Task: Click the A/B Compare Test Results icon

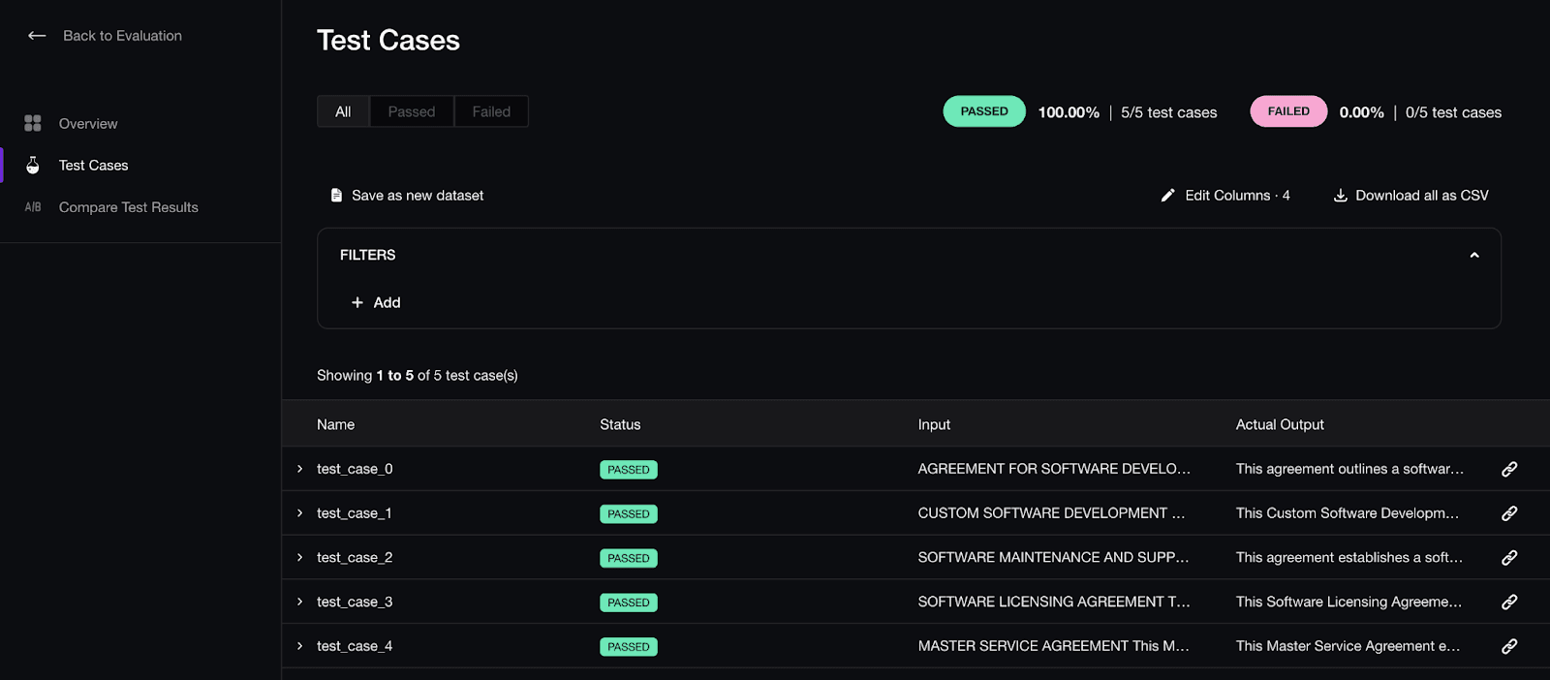Action: [33, 207]
